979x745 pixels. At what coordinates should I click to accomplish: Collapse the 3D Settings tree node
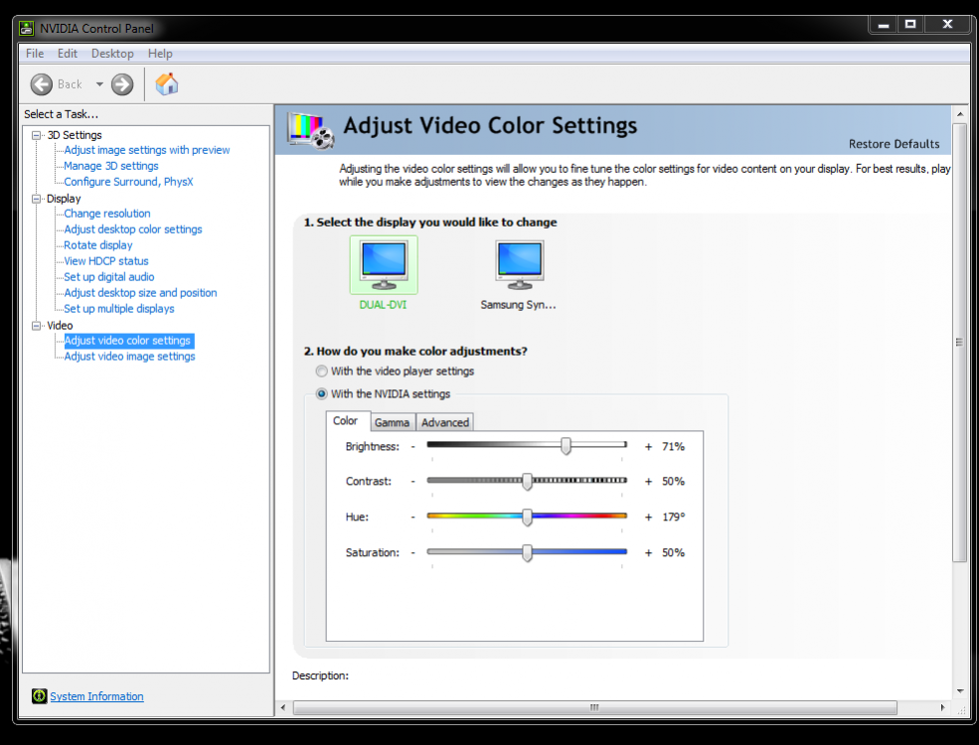pos(37,135)
